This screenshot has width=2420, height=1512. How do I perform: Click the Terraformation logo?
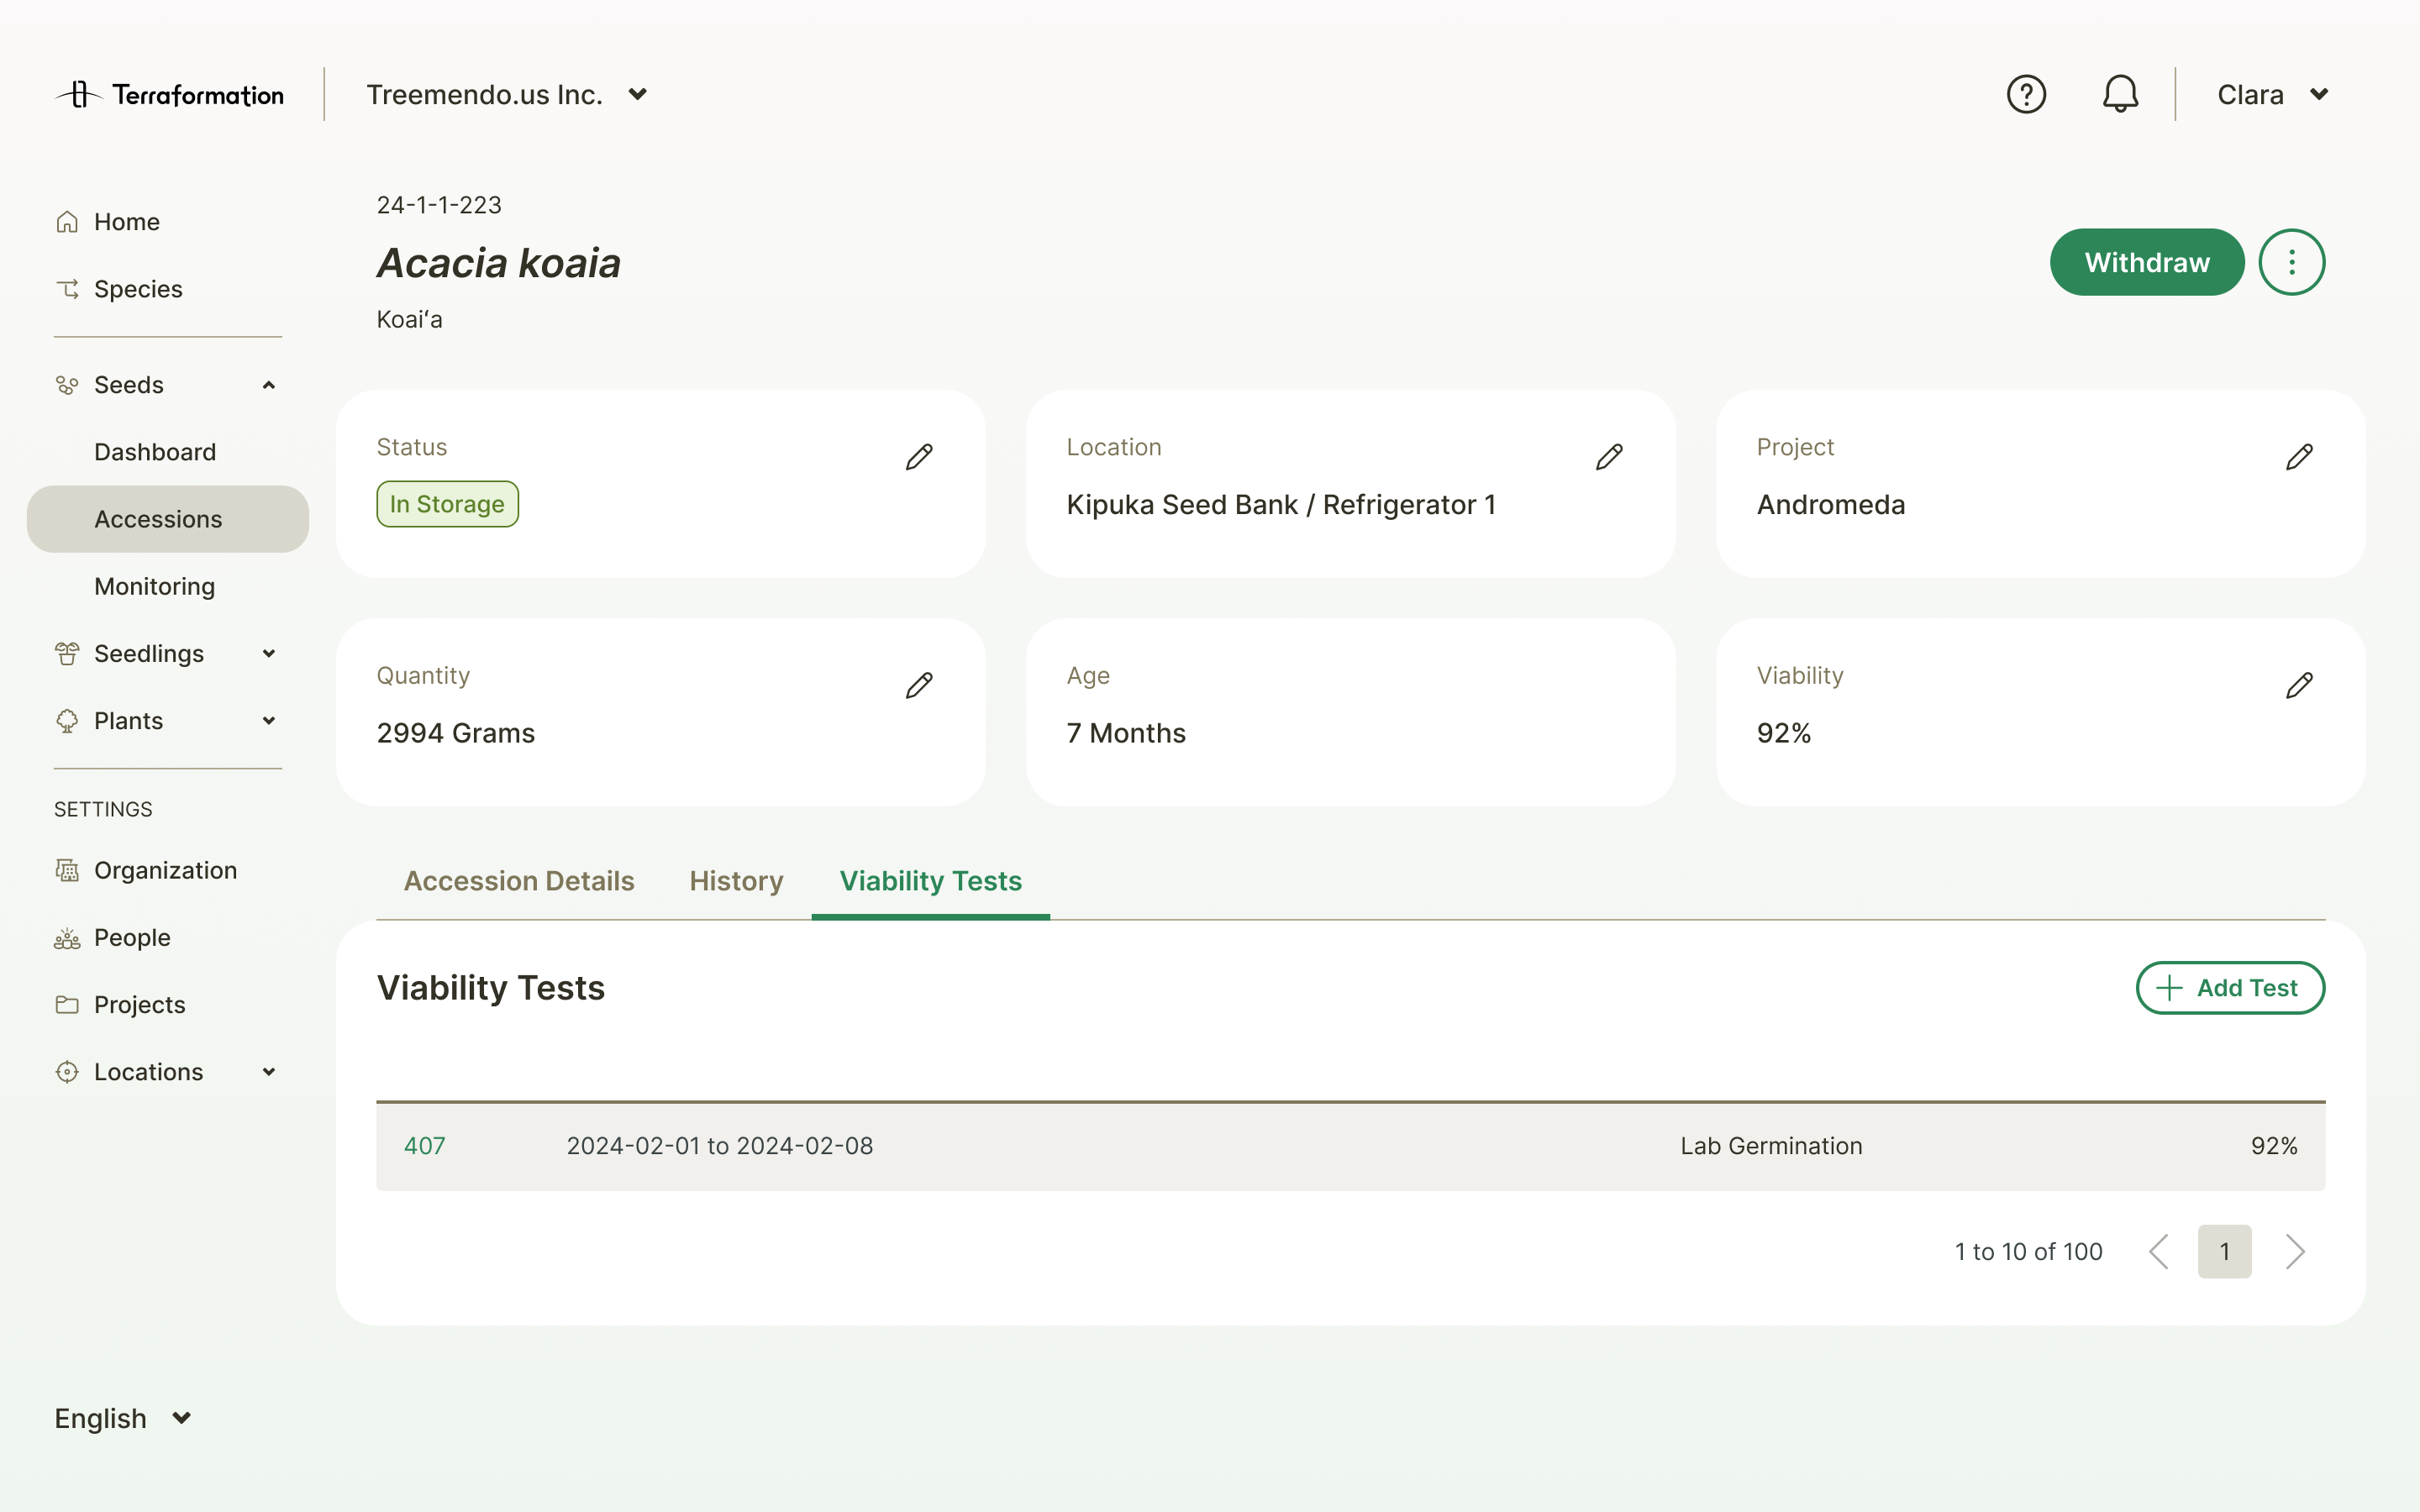169,93
